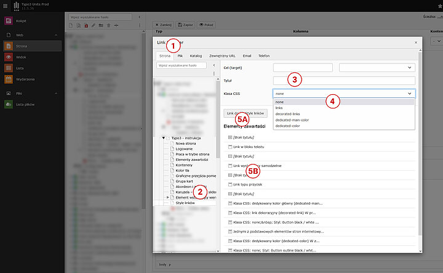This screenshot has height=273, width=443.
Task: Choose the dedicated-color CSS class option
Action: coord(344,126)
